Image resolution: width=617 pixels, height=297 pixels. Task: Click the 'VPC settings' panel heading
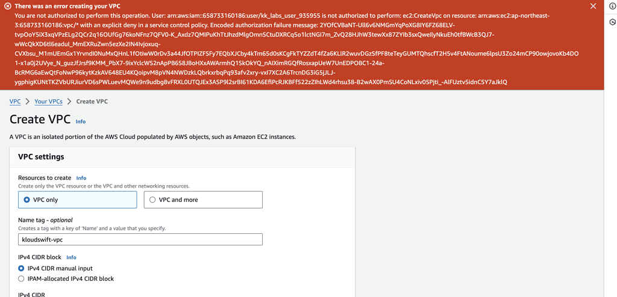pyautogui.click(x=41, y=157)
